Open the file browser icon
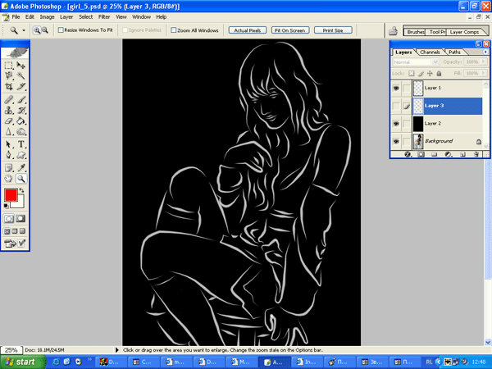This screenshot has height=369, width=492. point(393,30)
